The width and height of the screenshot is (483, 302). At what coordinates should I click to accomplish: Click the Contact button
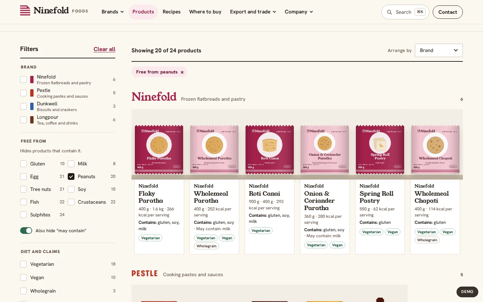[x=448, y=12]
